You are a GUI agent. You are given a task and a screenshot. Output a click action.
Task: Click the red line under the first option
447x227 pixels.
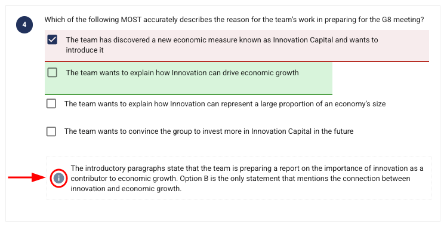tap(237, 62)
